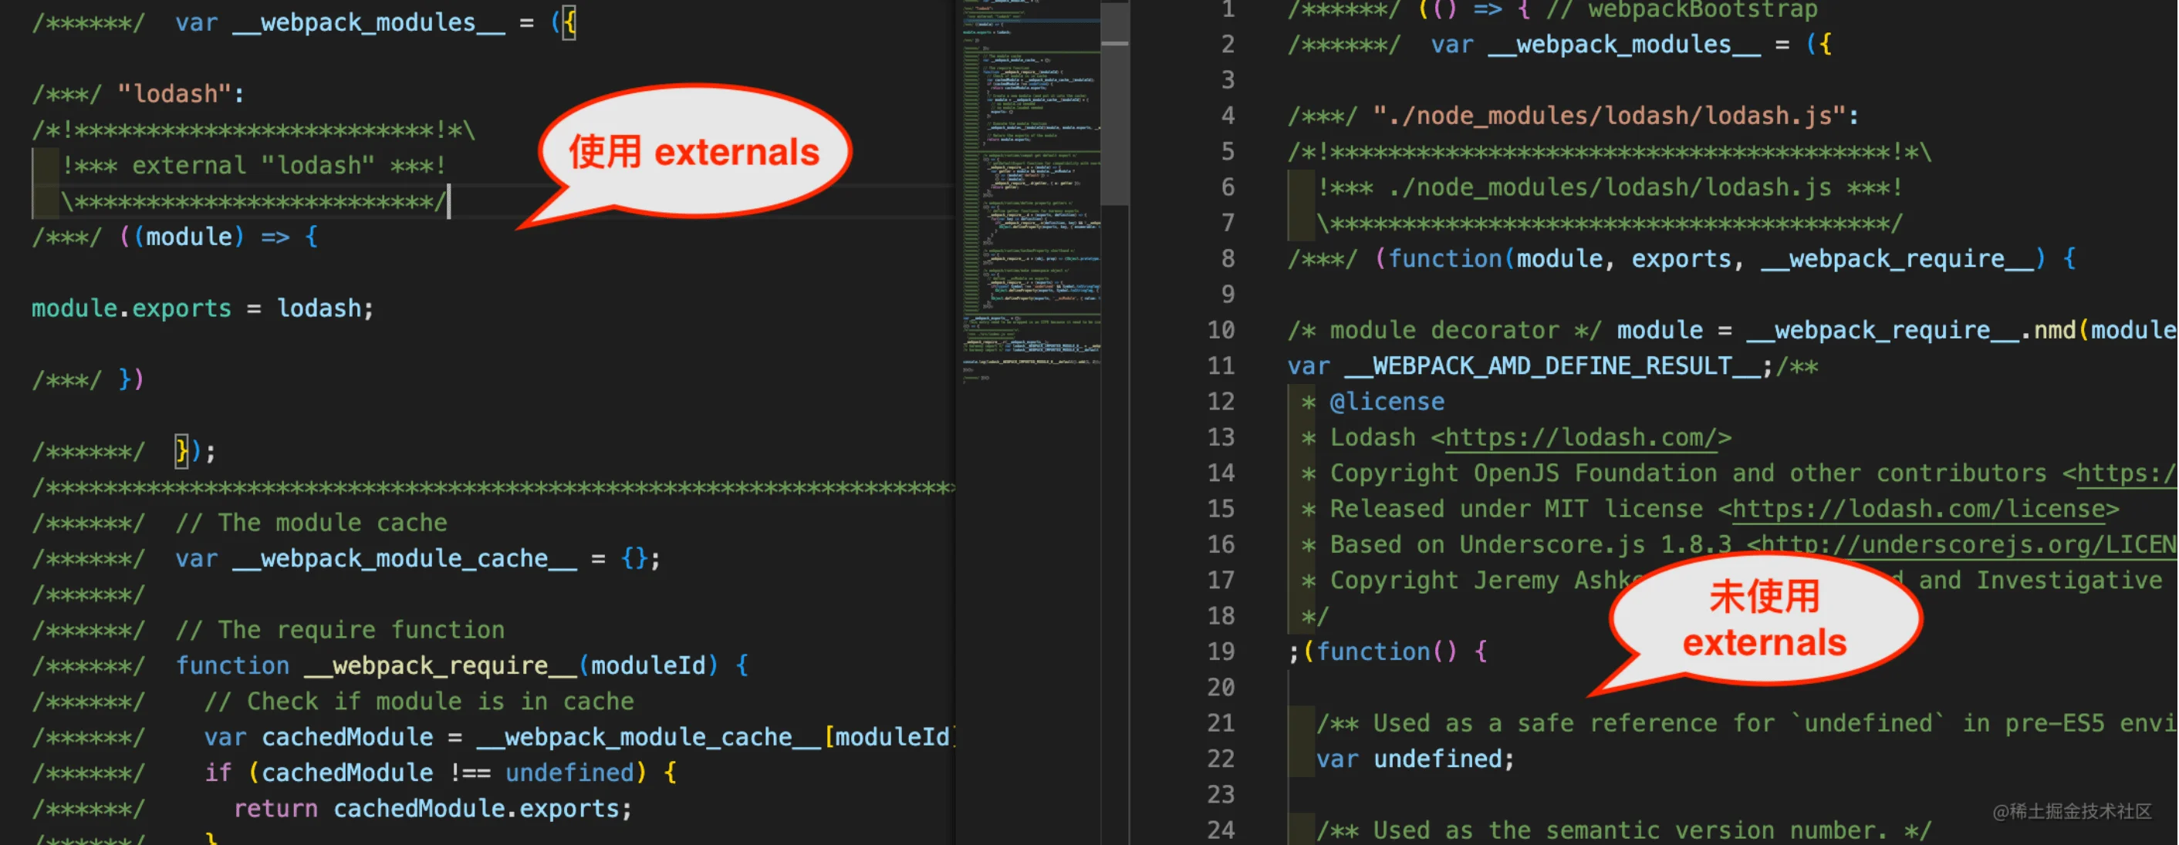The image size is (2179, 845).
Task: Click the if (cachedModule !== undefined) line
Action: coord(440,773)
